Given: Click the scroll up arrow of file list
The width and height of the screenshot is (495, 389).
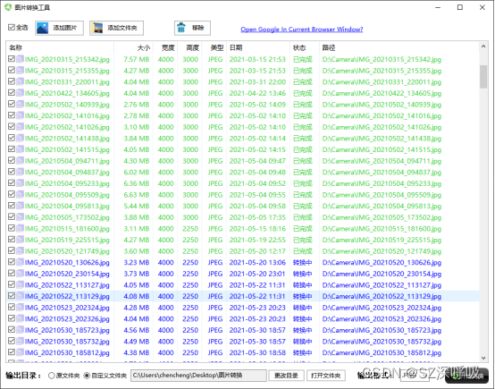Looking at the screenshot, I should tap(483, 47).
